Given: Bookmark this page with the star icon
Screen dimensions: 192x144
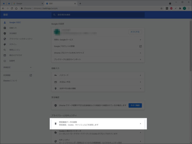Looking at the screenshot, I should 161,8.
